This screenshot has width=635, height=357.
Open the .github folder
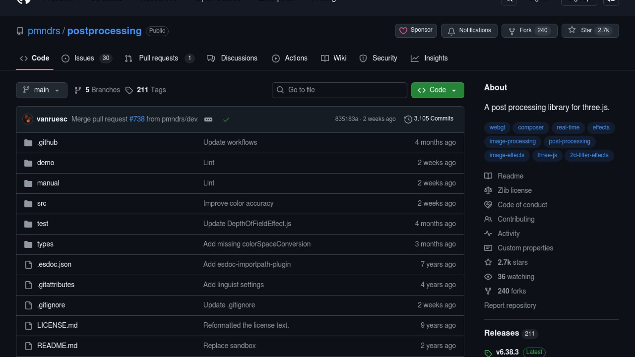click(x=47, y=142)
